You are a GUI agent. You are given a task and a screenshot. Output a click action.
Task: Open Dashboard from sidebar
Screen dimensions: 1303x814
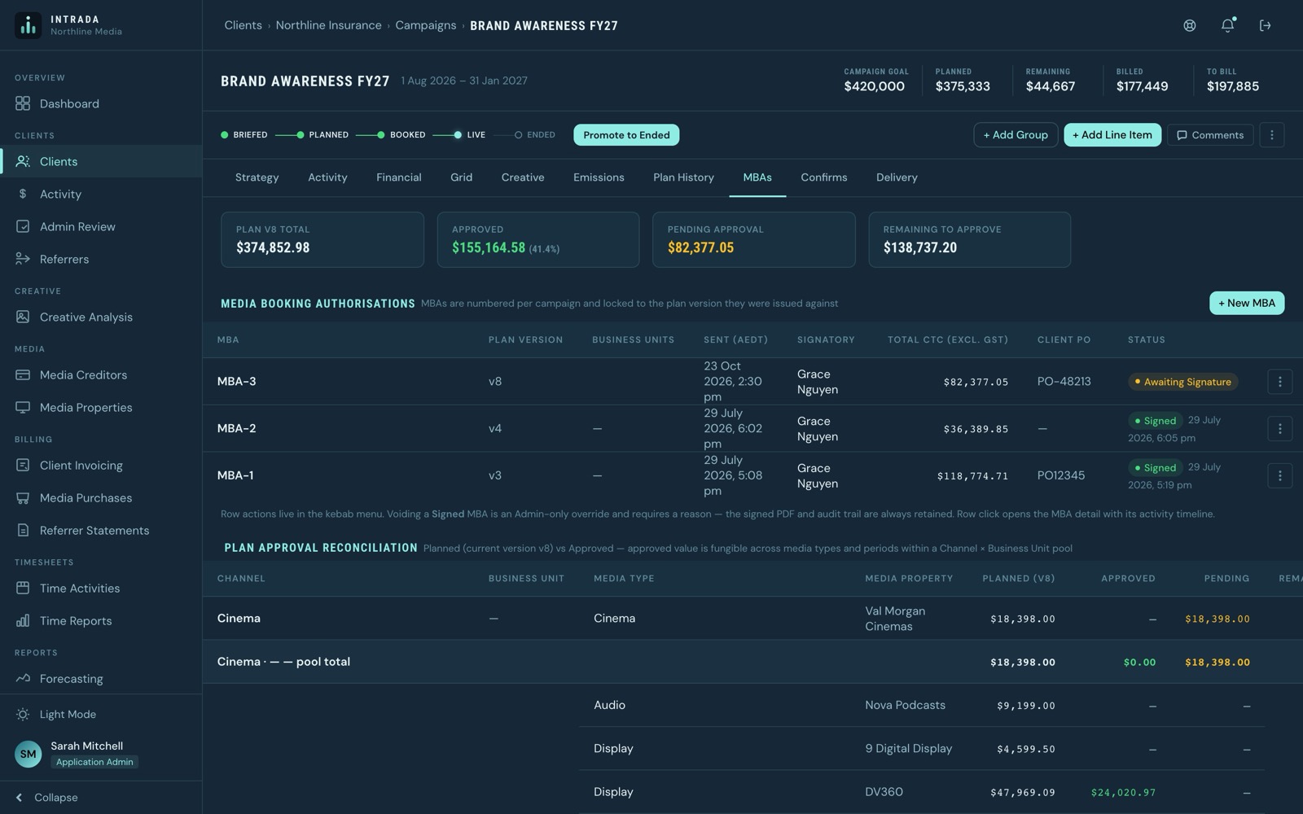click(101, 103)
